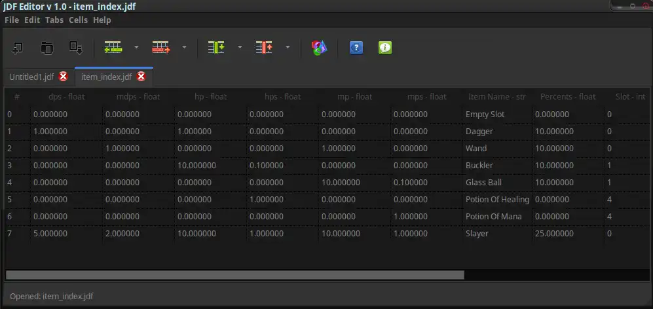Open the Cells menu
Image resolution: width=653 pixels, height=309 pixels.
click(x=79, y=20)
